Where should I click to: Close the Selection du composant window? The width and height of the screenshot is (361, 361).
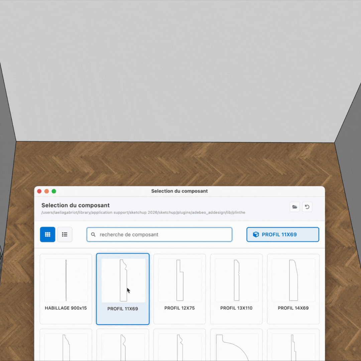(39, 191)
